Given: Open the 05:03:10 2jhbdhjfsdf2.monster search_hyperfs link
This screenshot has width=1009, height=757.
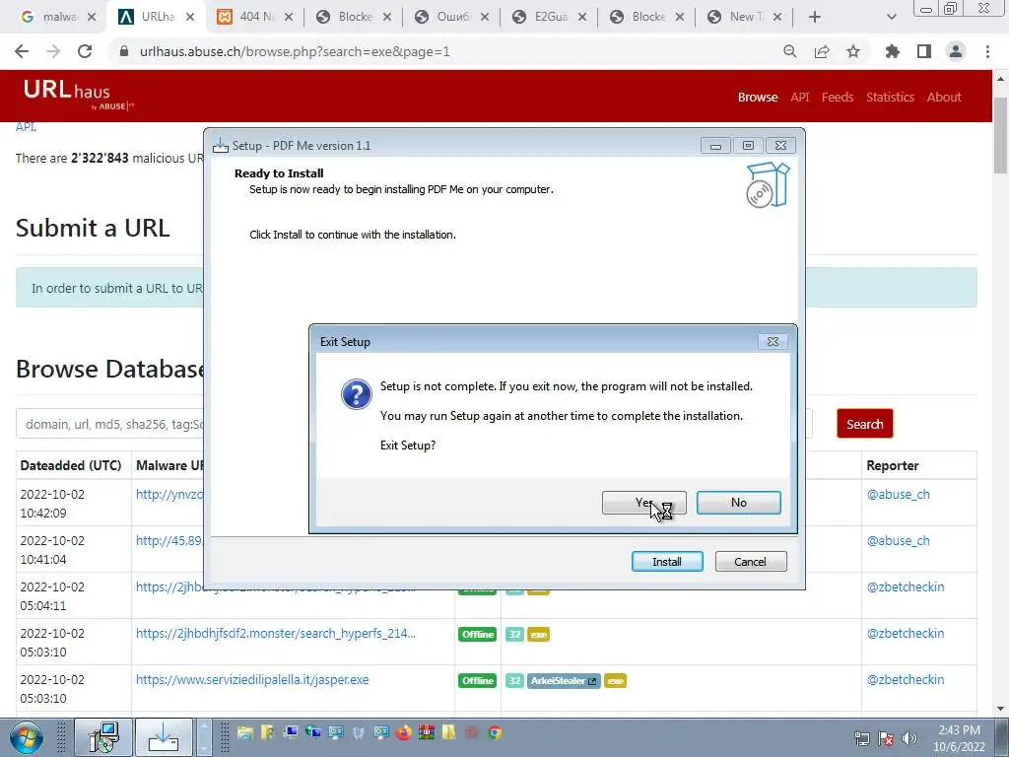Looking at the screenshot, I should point(276,634).
